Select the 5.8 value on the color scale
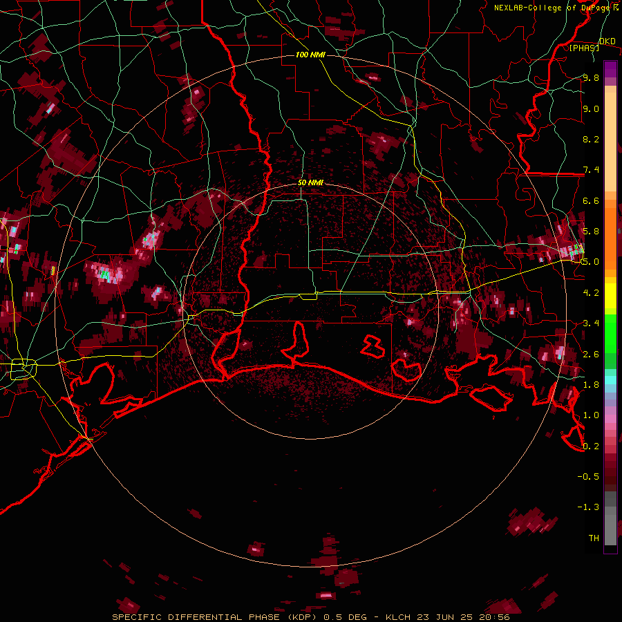 tap(591, 232)
